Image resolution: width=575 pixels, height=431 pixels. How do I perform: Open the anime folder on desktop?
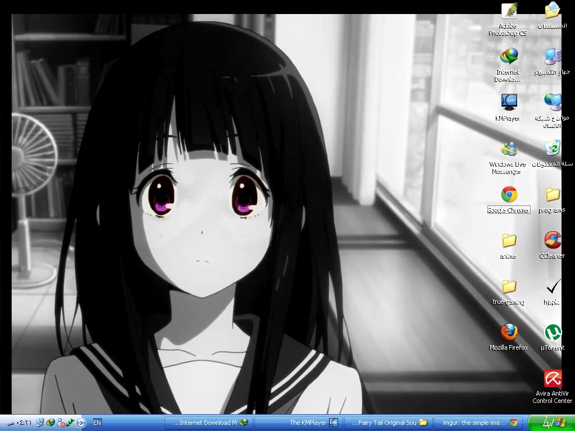coord(508,246)
